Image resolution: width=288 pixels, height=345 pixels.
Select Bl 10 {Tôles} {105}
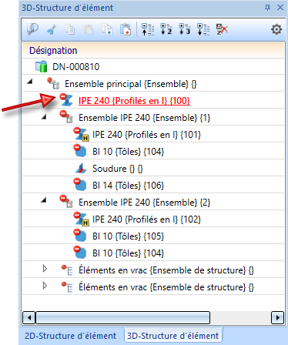128,236
